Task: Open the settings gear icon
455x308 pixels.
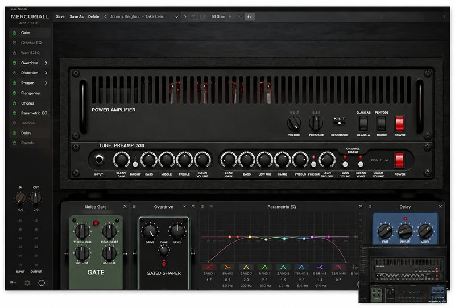Action: [27, 283]
